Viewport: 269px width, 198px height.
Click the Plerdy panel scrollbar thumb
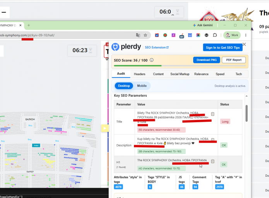pyautogui.click(x=247, y=113)
